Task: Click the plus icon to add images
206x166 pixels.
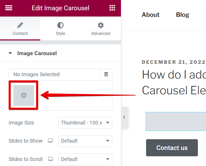Action: (24, 95)
